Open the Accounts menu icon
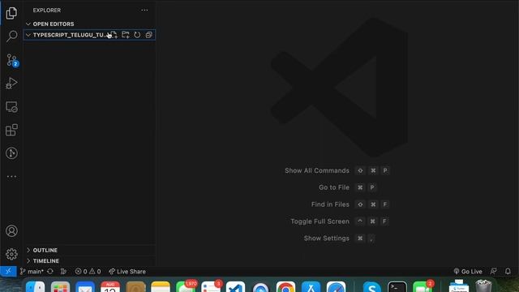This screenshot has height=292, width=519. (11, 230)
